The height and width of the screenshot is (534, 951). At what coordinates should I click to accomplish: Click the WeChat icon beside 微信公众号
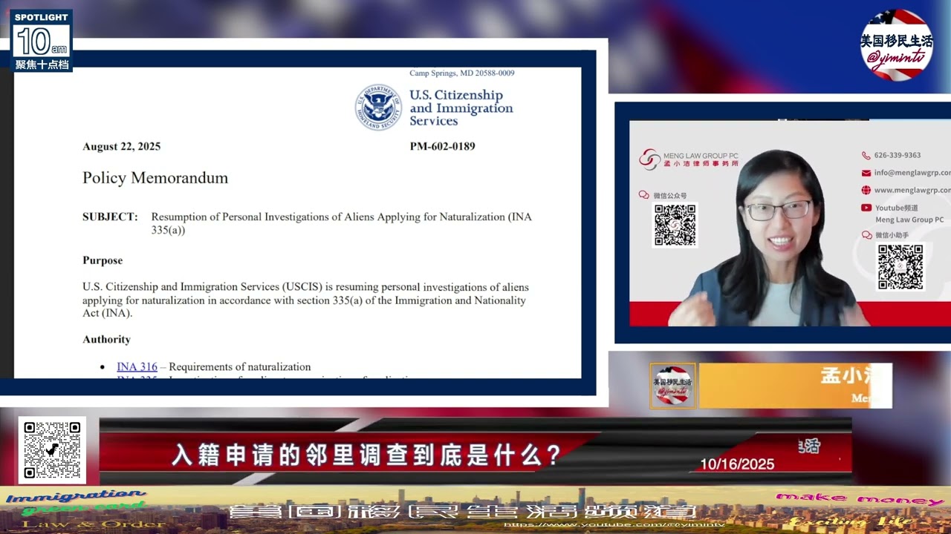click(644, 195)
